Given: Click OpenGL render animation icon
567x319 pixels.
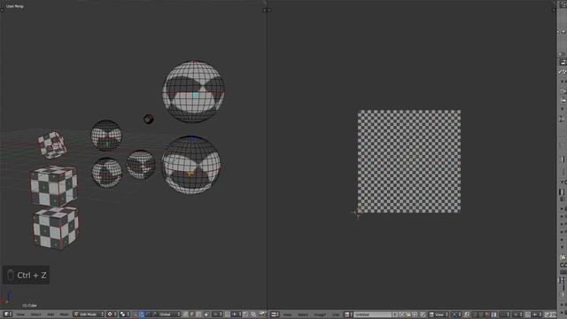Looking at the screenshot, I should pyautogui.click(x=261, y=315).
